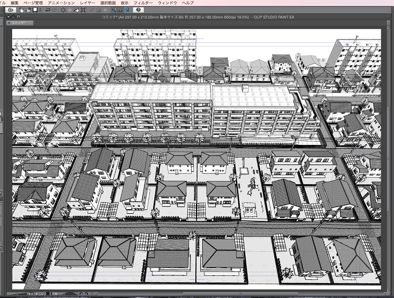This screenshot has height=298, width=394.
Task: Click the 19.0 zoom percentage field
Action: pos(30,293)
